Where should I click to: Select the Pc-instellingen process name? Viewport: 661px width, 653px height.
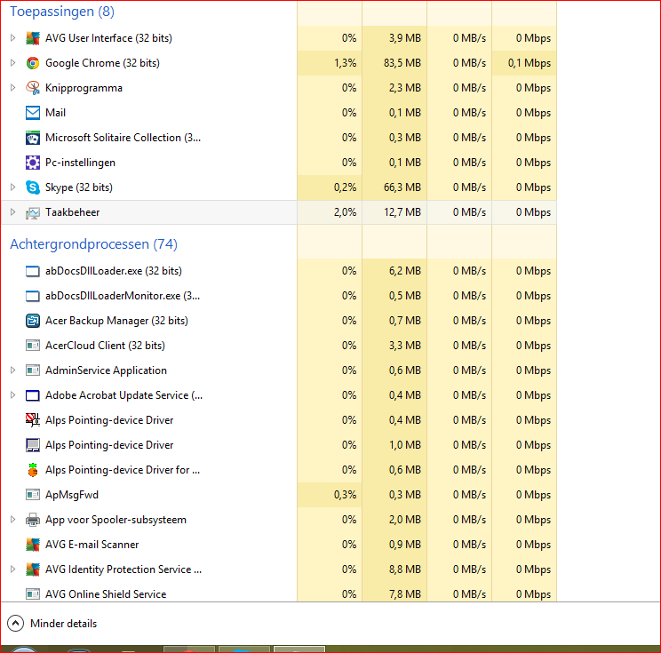[80, 163]
